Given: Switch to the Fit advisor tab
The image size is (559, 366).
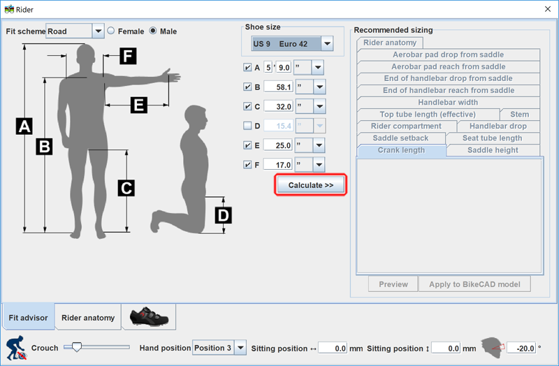Looking at the screenshot, I should [28, 317].
